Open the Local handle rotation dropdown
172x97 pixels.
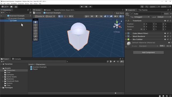(x=50, y=16)
